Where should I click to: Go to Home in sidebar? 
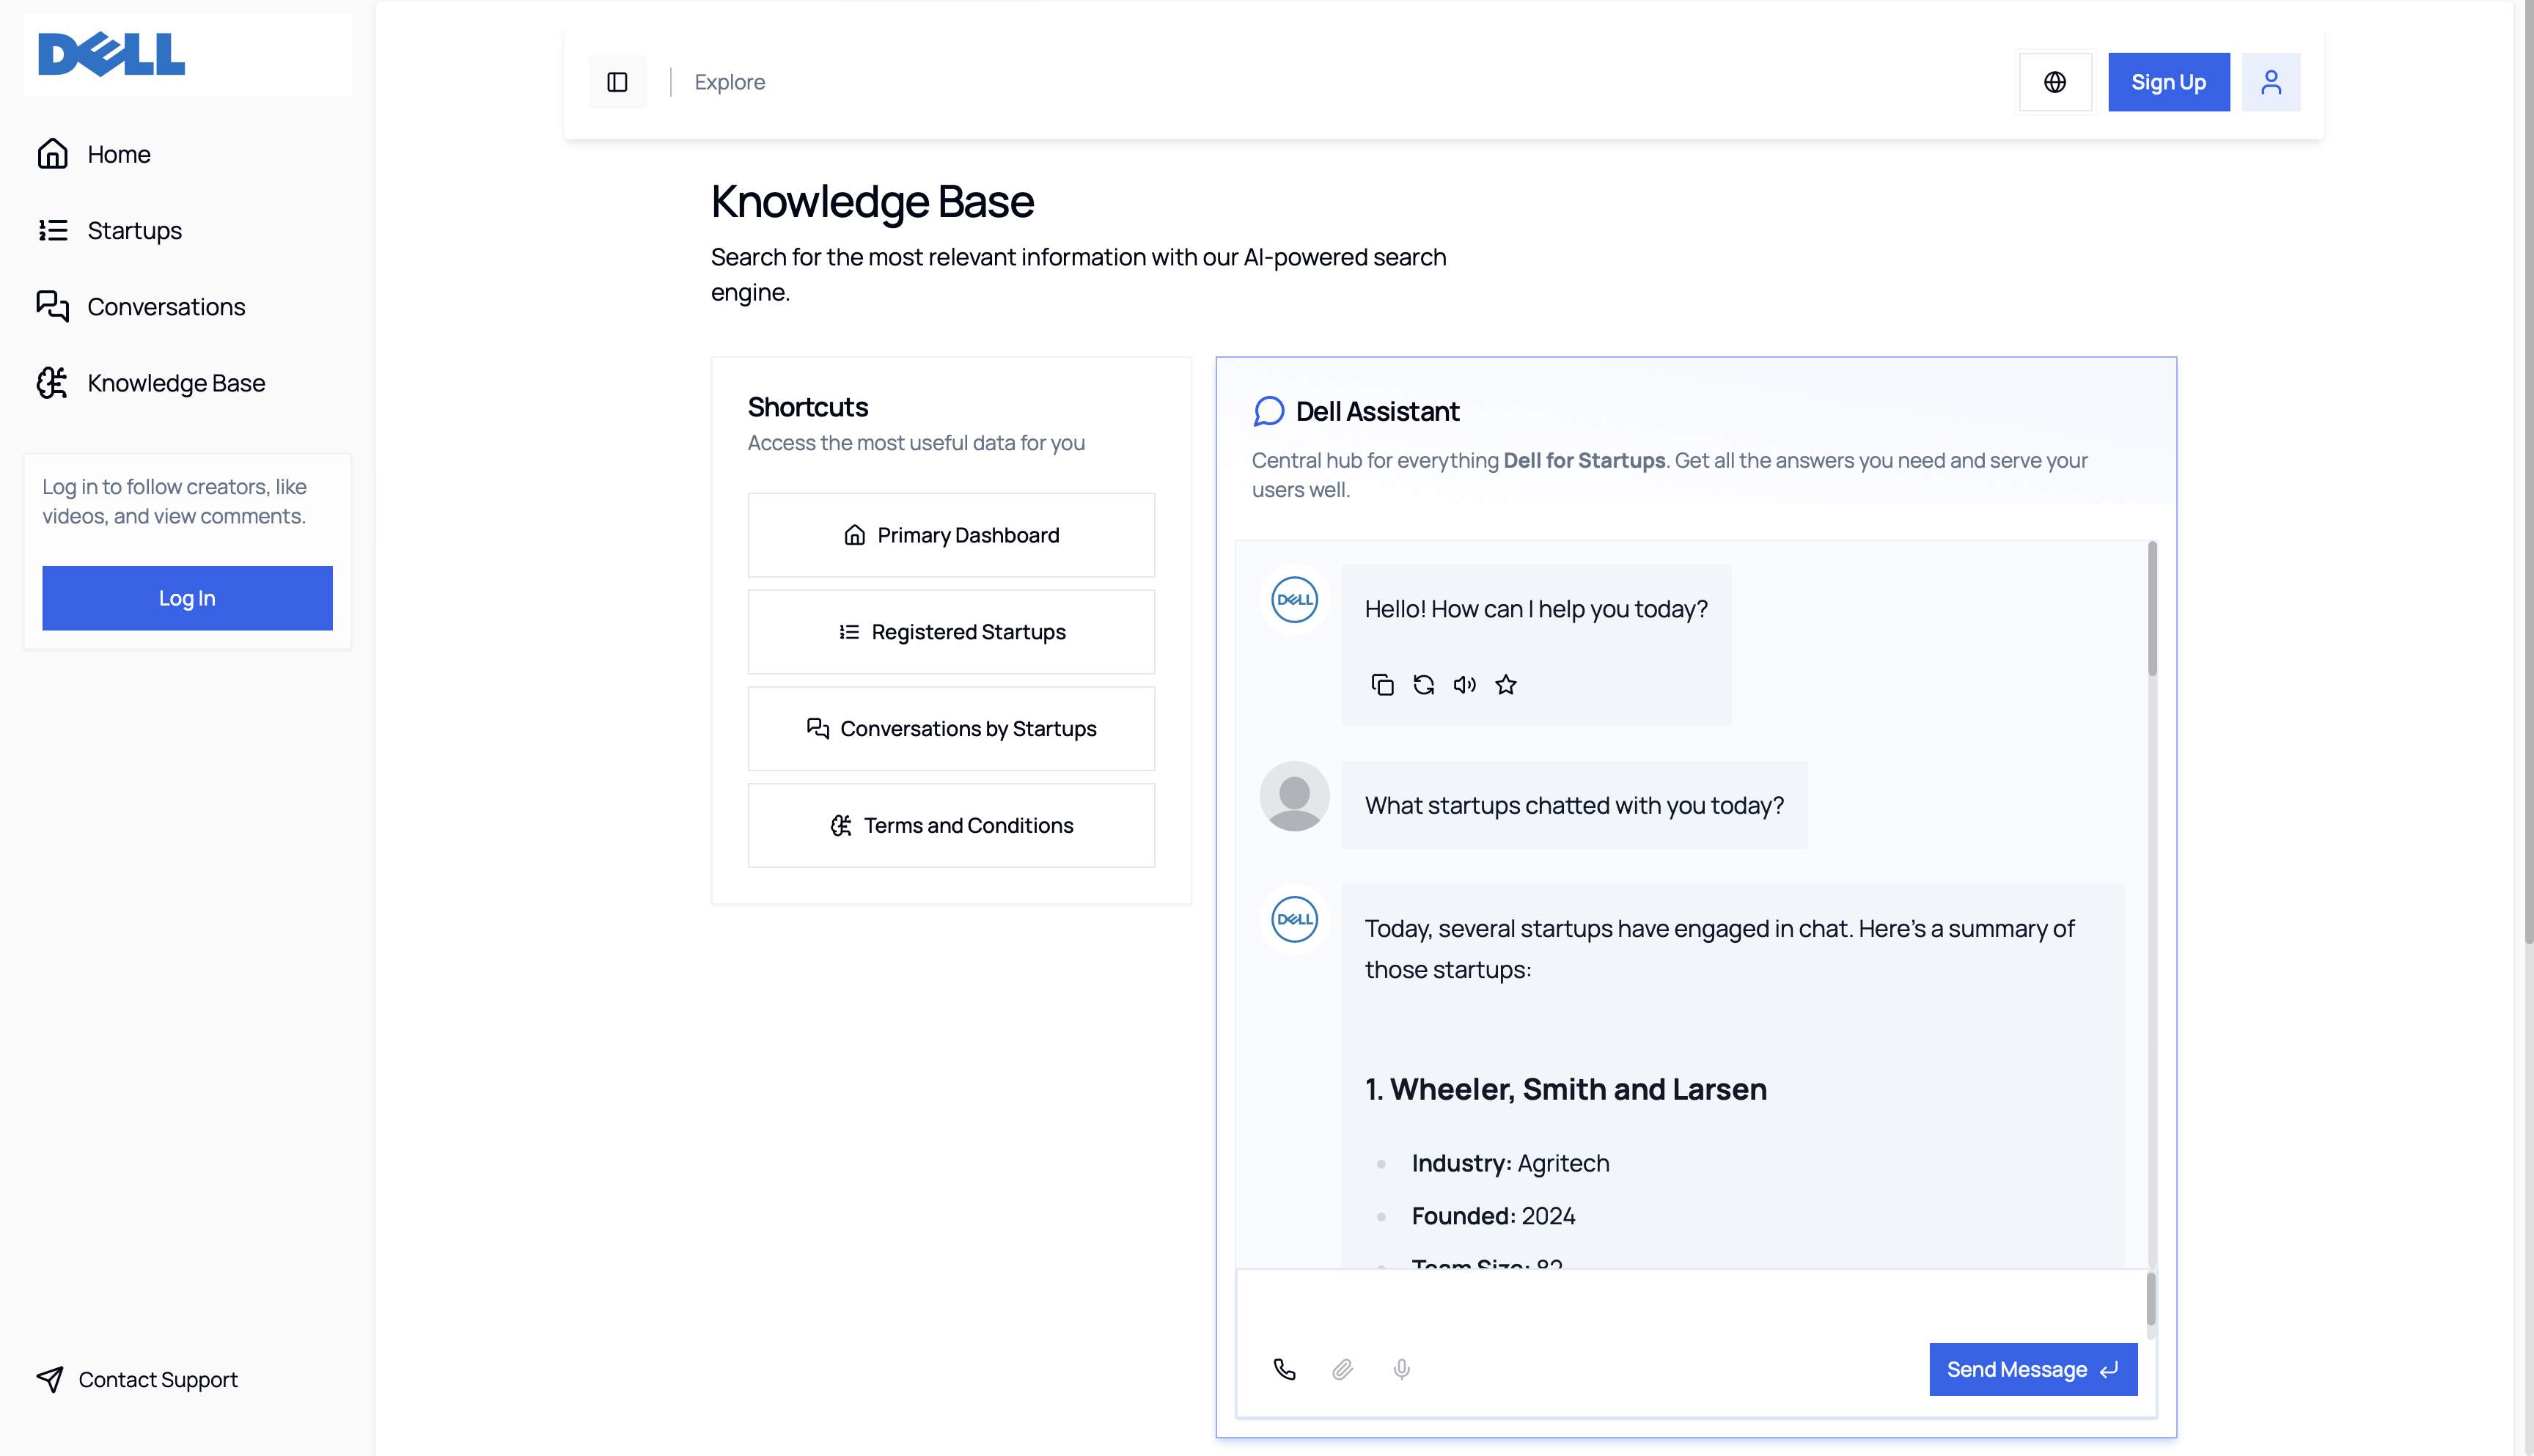(118, 154)
